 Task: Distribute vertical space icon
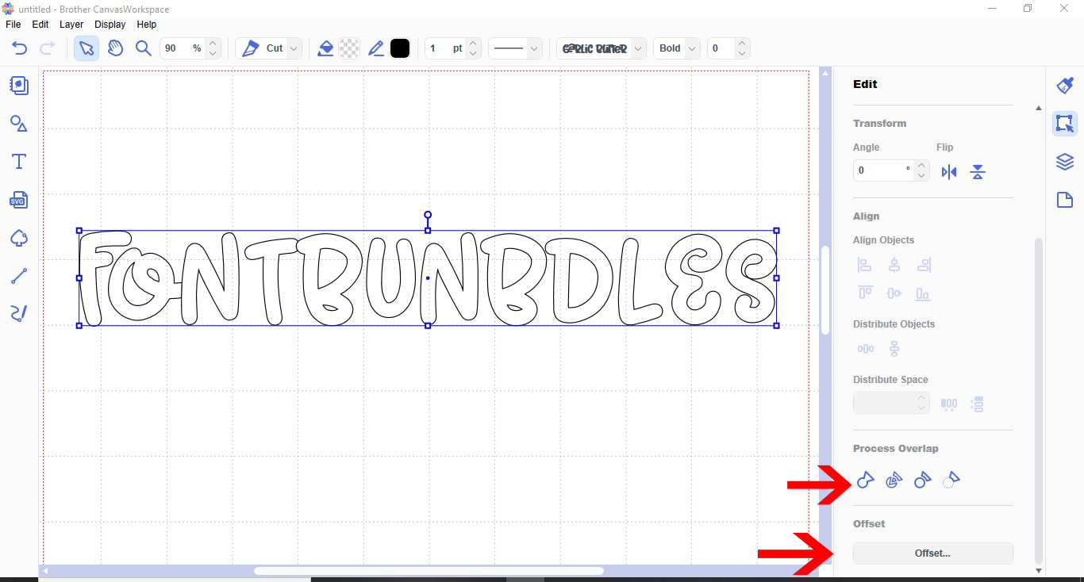coord(978,404)
